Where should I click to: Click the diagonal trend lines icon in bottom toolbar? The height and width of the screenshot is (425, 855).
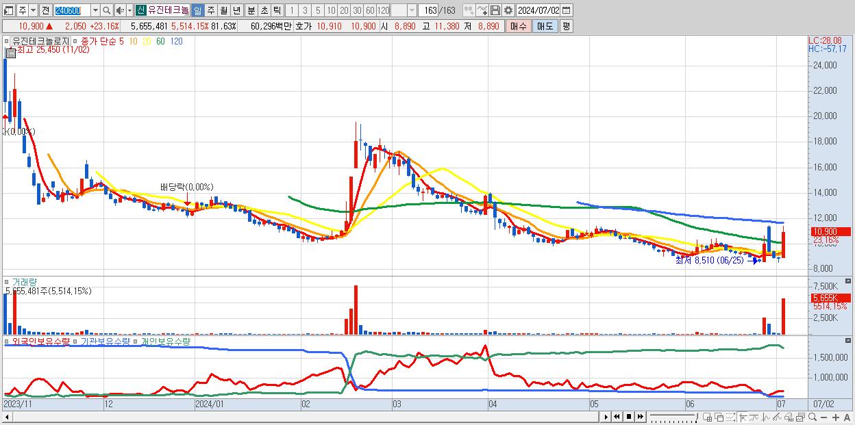[x=778, y=417]
